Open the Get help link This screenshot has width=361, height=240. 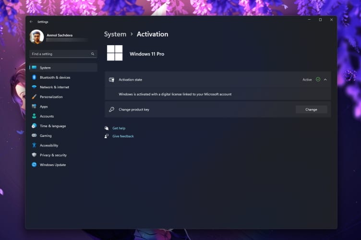tap(119, 128)
